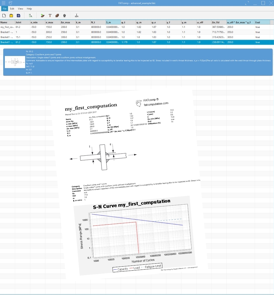Click the Δσ_Rd column header
Viewport: 274px width, 295px height.
tap(219, 22)
